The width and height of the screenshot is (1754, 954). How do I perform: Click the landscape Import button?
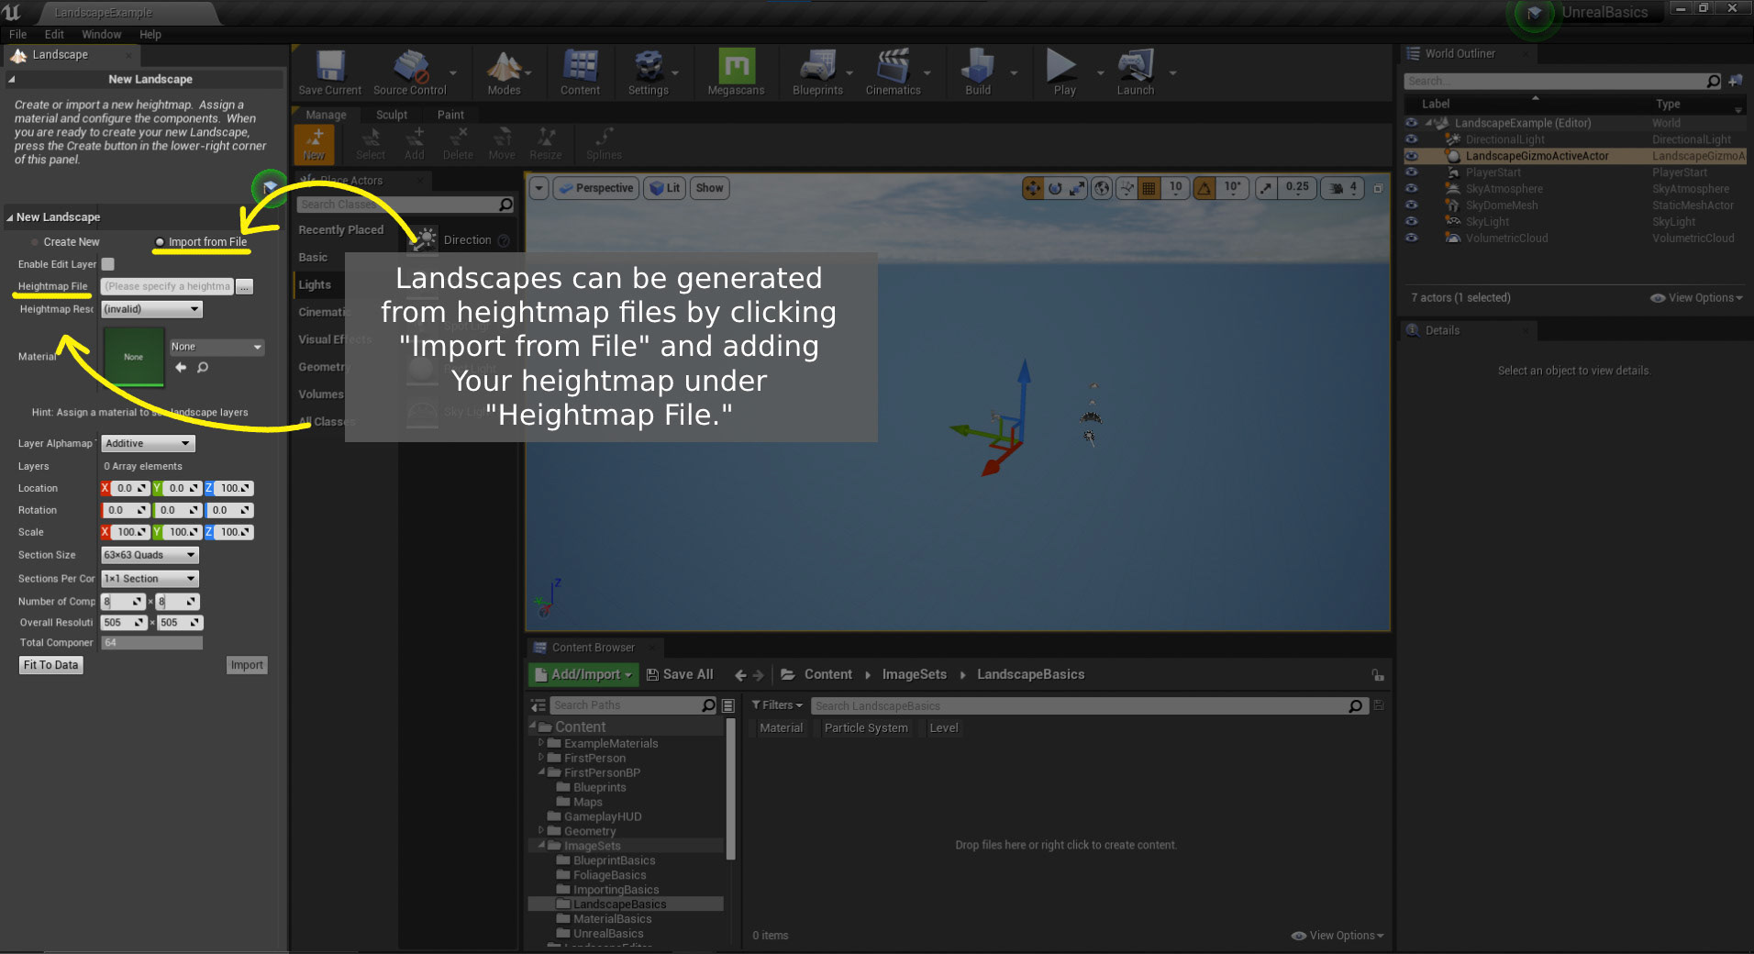click(x=247, y=665)
